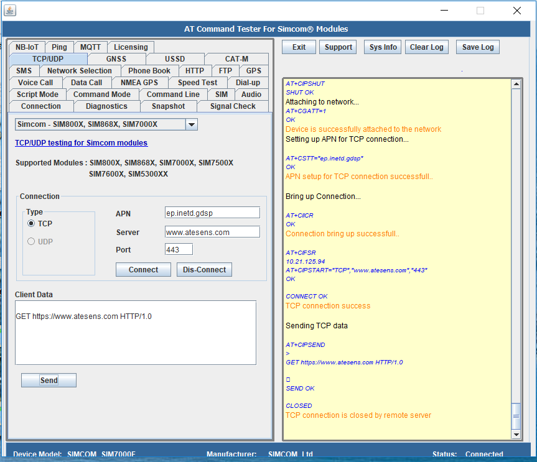The height and width of the screenshot is (462, 537).
Task: Click inside the Client Data text area
Action: tap(136, 333)
